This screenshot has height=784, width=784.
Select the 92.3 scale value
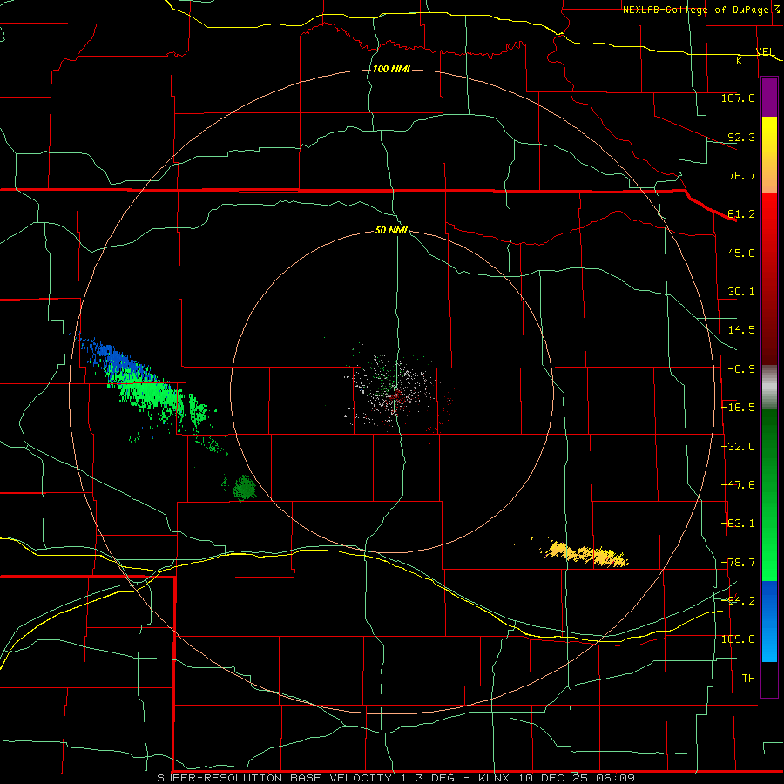click(741, 137)
